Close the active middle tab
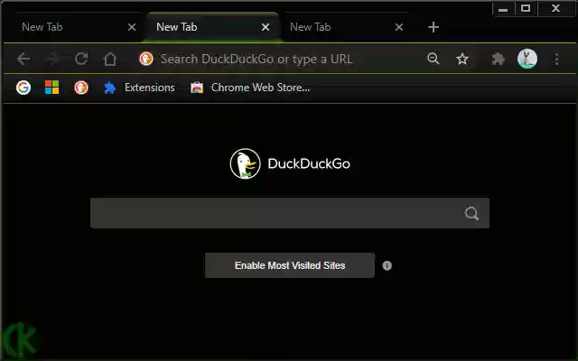This screenshot has width=578, height=361. (x=266, y=27)
